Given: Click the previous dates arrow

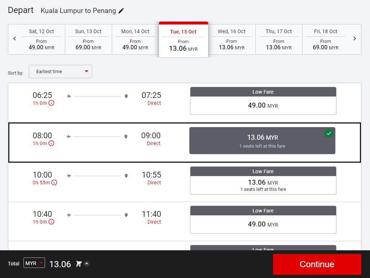Looking at the screenshot, I should coord(15,39).
